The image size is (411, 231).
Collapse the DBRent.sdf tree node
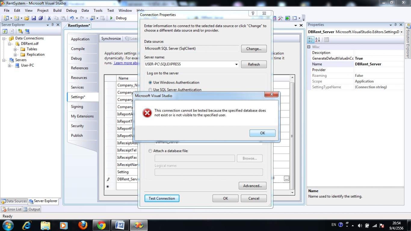click(10, 44)
